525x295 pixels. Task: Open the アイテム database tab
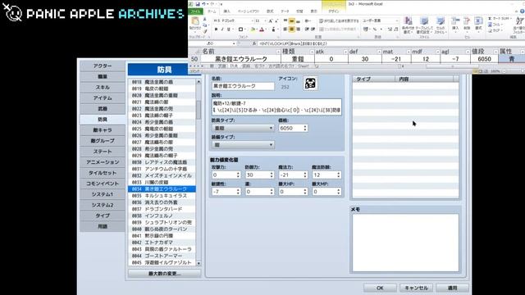pyautogui.click(x=103, y=98)
